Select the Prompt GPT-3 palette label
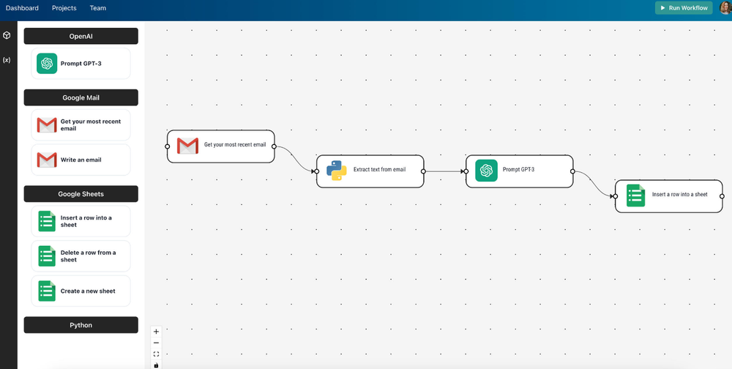Viewport: 732px width, 369px height. point(81,64)
